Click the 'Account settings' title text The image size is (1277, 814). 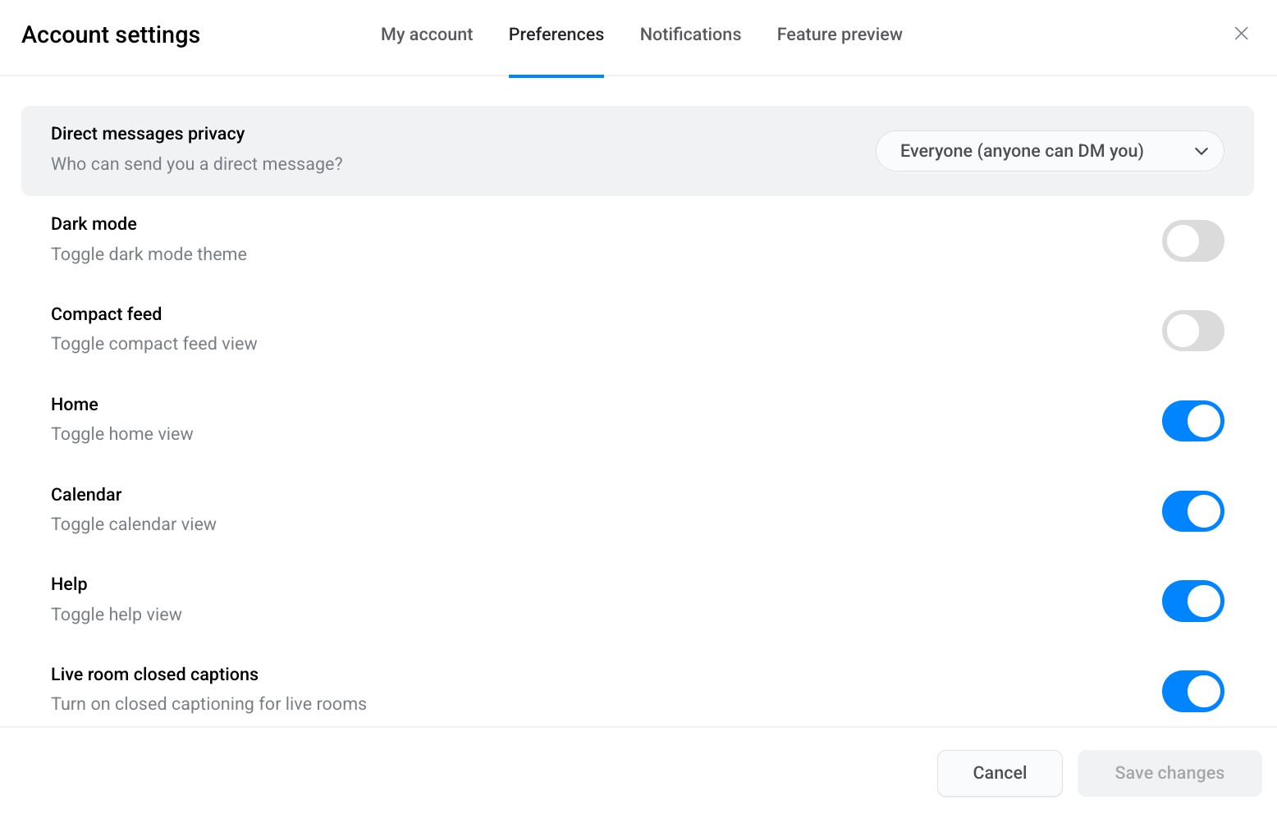click(x=111, y=34)
